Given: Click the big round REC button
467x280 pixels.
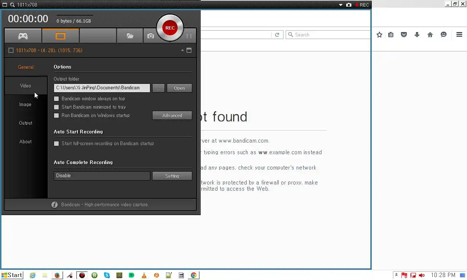Looking at the screenshot, I should point(170,28).
